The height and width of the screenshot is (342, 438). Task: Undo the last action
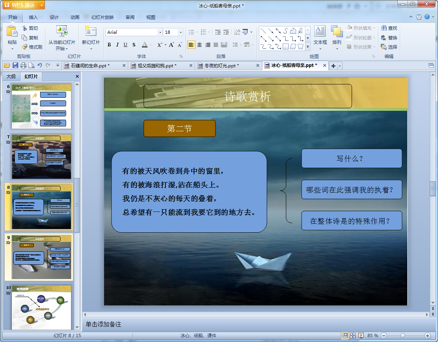(40, 65)
